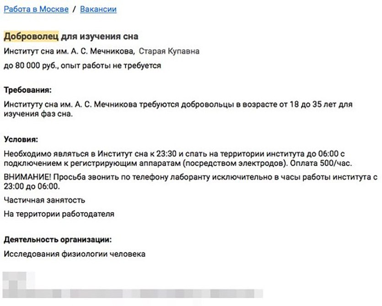
Task: Click the highlighted word "Доброволец"
Action: click(31, 36)
